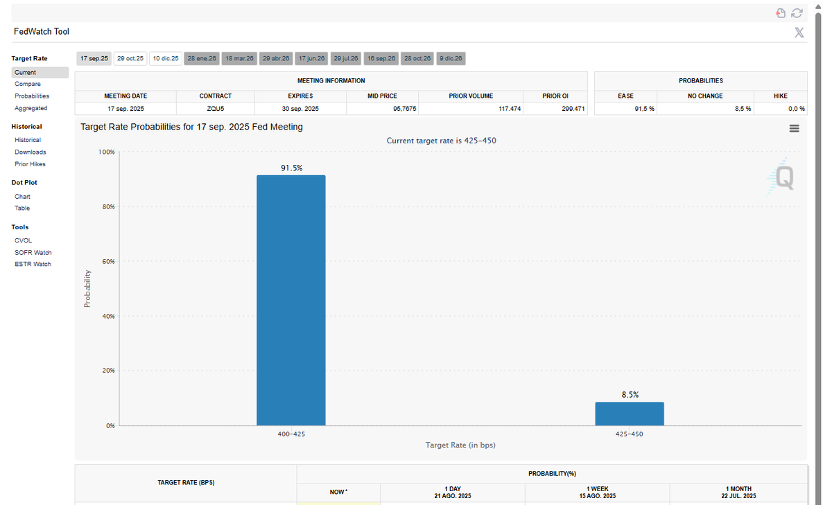Open Compare under Target Rate
This screenshot has height=505, width=832.
(x=28, y=84)
